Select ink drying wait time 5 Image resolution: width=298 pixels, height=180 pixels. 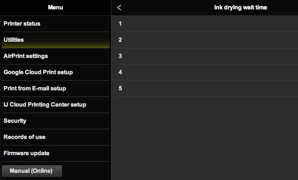(207, 89)
